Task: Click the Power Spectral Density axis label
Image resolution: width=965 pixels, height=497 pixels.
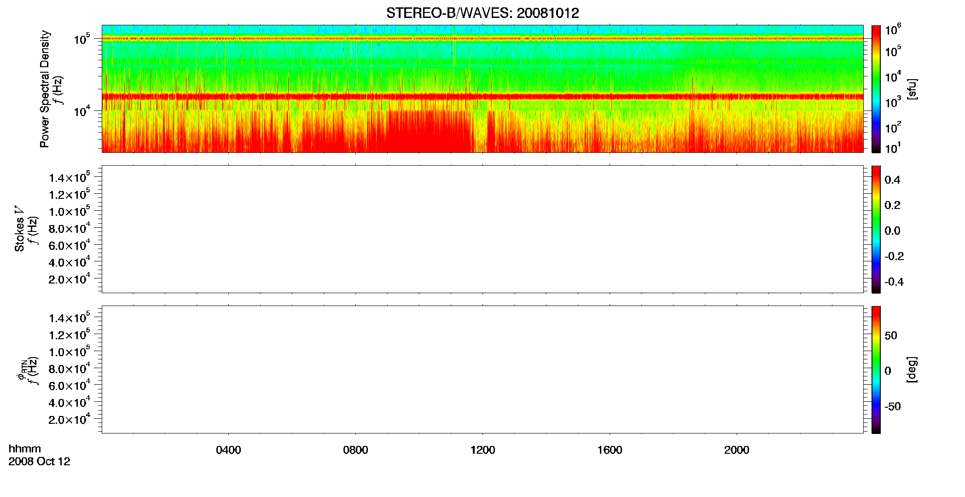Action: (x=45, y=89)
